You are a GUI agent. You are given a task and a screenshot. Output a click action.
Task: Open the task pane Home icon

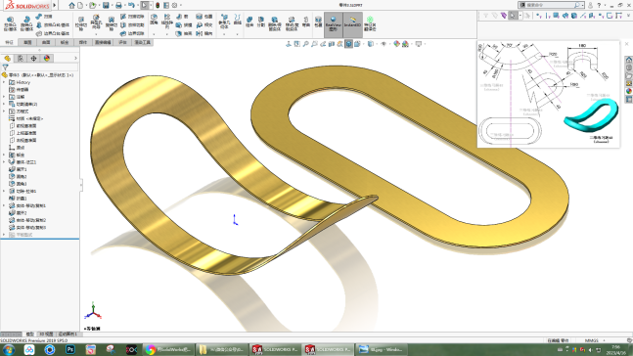(629, 60)
